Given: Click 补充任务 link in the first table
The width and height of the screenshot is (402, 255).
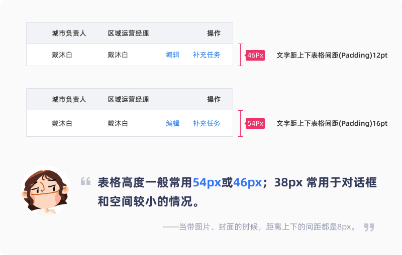Looking at the screenshot, I should point(207,55).
